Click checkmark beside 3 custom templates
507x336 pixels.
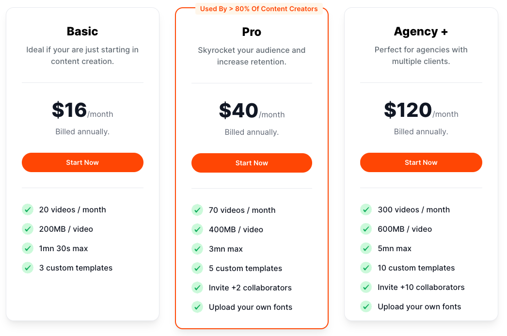(28, 268)
